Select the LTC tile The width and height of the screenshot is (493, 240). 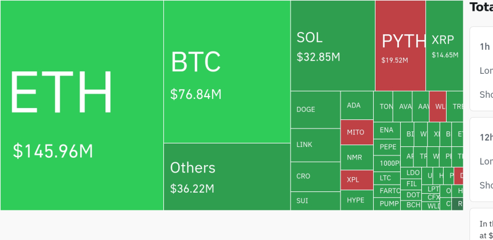click(x=387, y=178)
